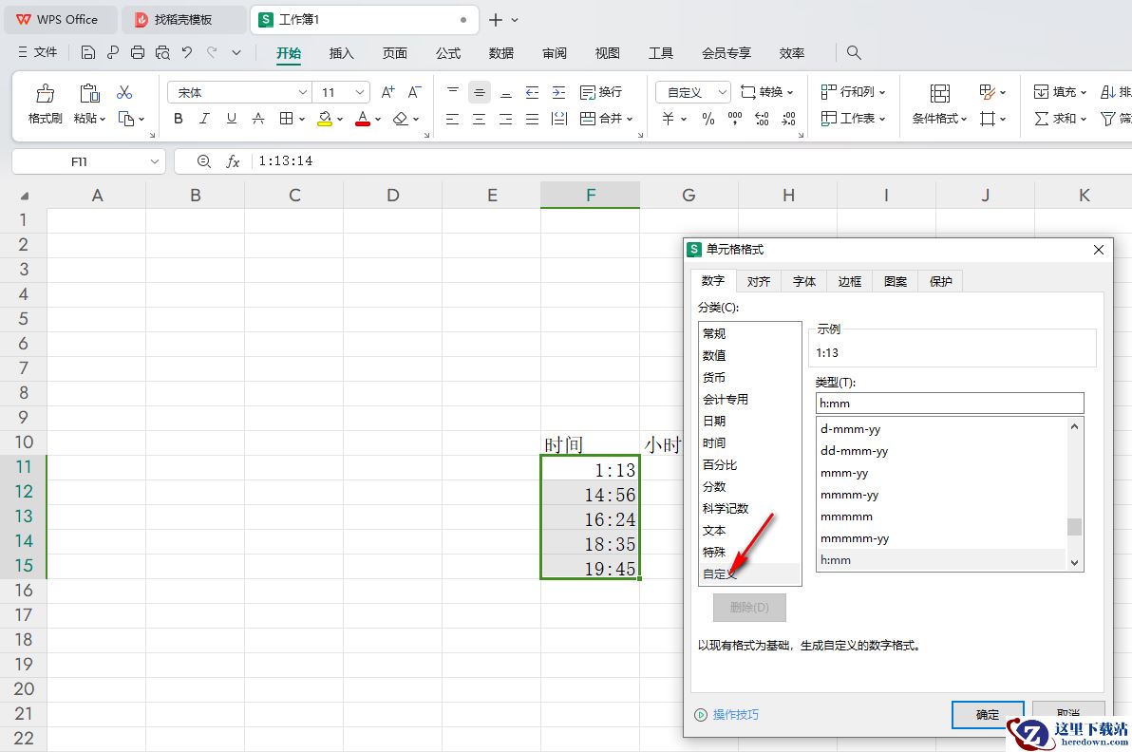Open the WPS Office home tab
The image size is (1132, 752).
point(61,20)
